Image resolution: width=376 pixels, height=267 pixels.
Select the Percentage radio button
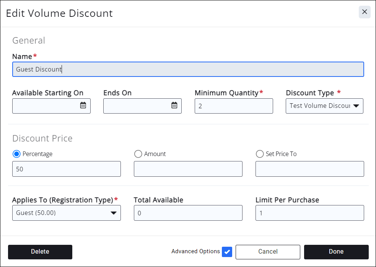[16, 154]
